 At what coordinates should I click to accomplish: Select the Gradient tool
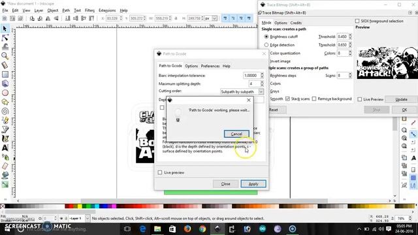click(5, 184)
